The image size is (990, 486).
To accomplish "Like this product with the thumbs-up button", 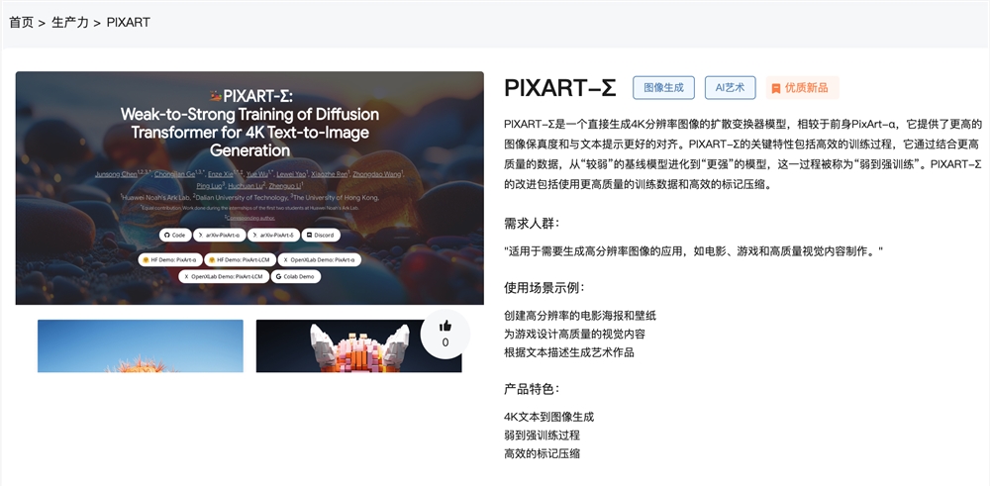I will [x=445, y=334].
